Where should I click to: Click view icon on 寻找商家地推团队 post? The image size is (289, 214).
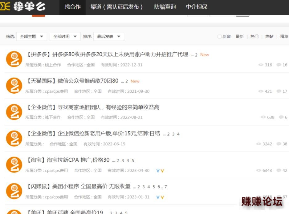pos(263,117)
